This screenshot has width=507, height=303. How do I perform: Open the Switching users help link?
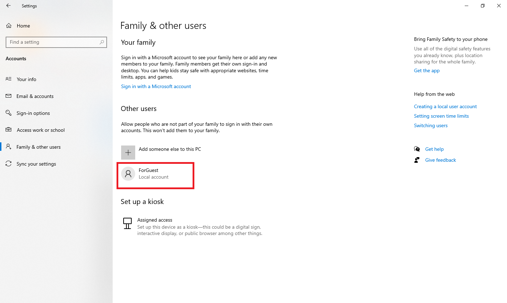pos(431,125)
